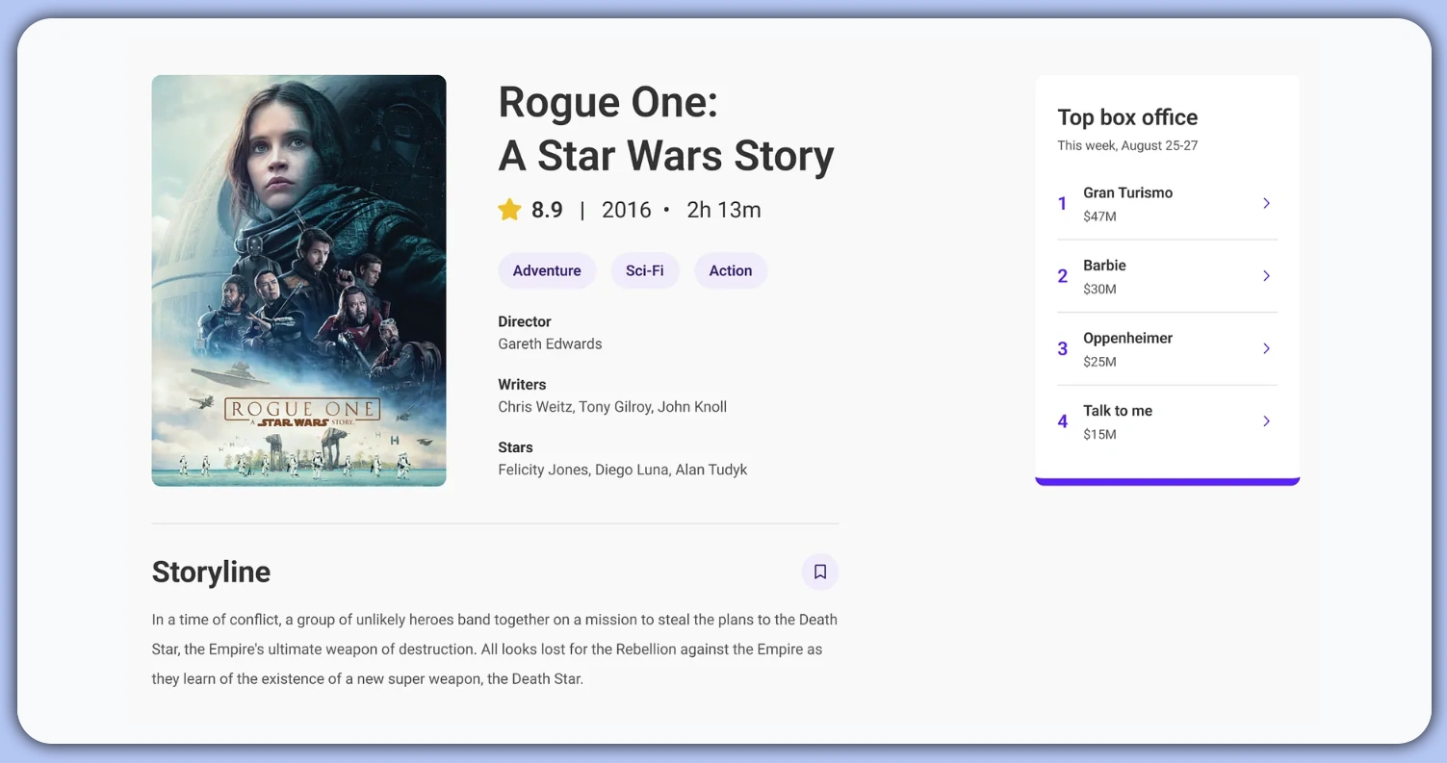Click the bookmark icon beside Storyline

coord(819,572)
